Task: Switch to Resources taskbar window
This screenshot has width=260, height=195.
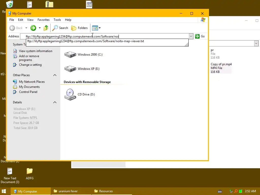Action: tap(112, 191)
